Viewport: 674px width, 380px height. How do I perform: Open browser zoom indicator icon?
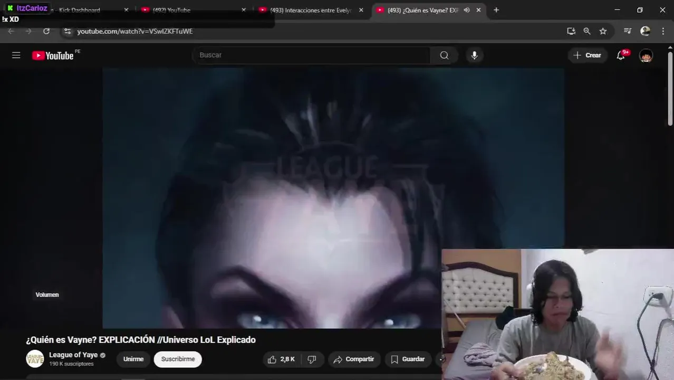[x=587, y=31]
